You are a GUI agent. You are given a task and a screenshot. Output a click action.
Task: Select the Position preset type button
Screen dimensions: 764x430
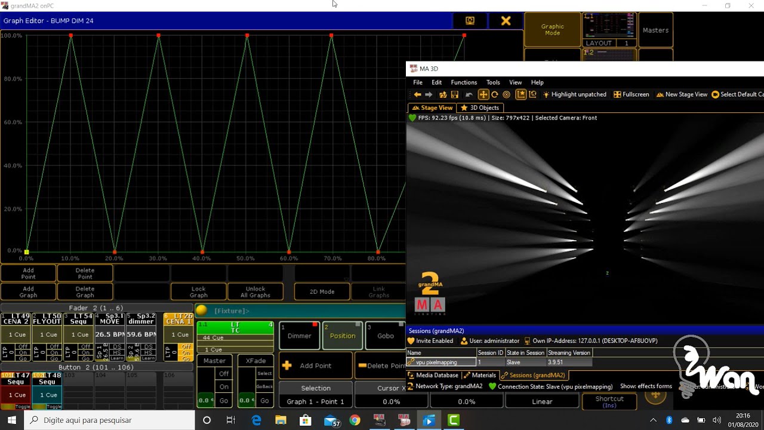coord(343,336)
